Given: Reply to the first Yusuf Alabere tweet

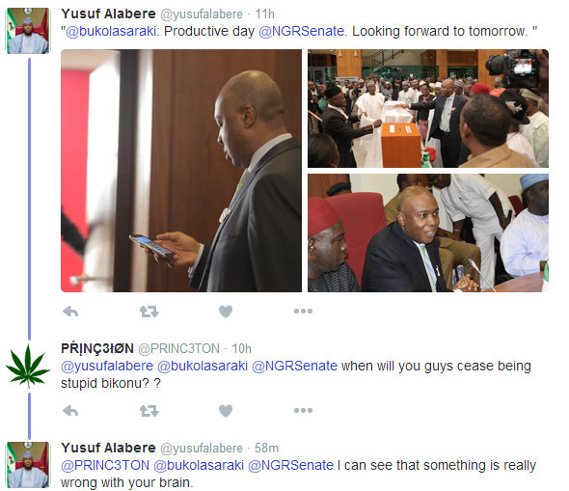Looking at the screenshot, I should (70, 312).
